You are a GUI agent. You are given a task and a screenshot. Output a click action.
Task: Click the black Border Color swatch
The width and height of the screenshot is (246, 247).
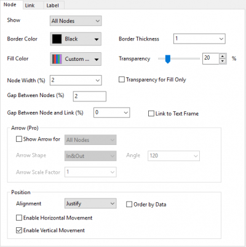pos(57,39)
